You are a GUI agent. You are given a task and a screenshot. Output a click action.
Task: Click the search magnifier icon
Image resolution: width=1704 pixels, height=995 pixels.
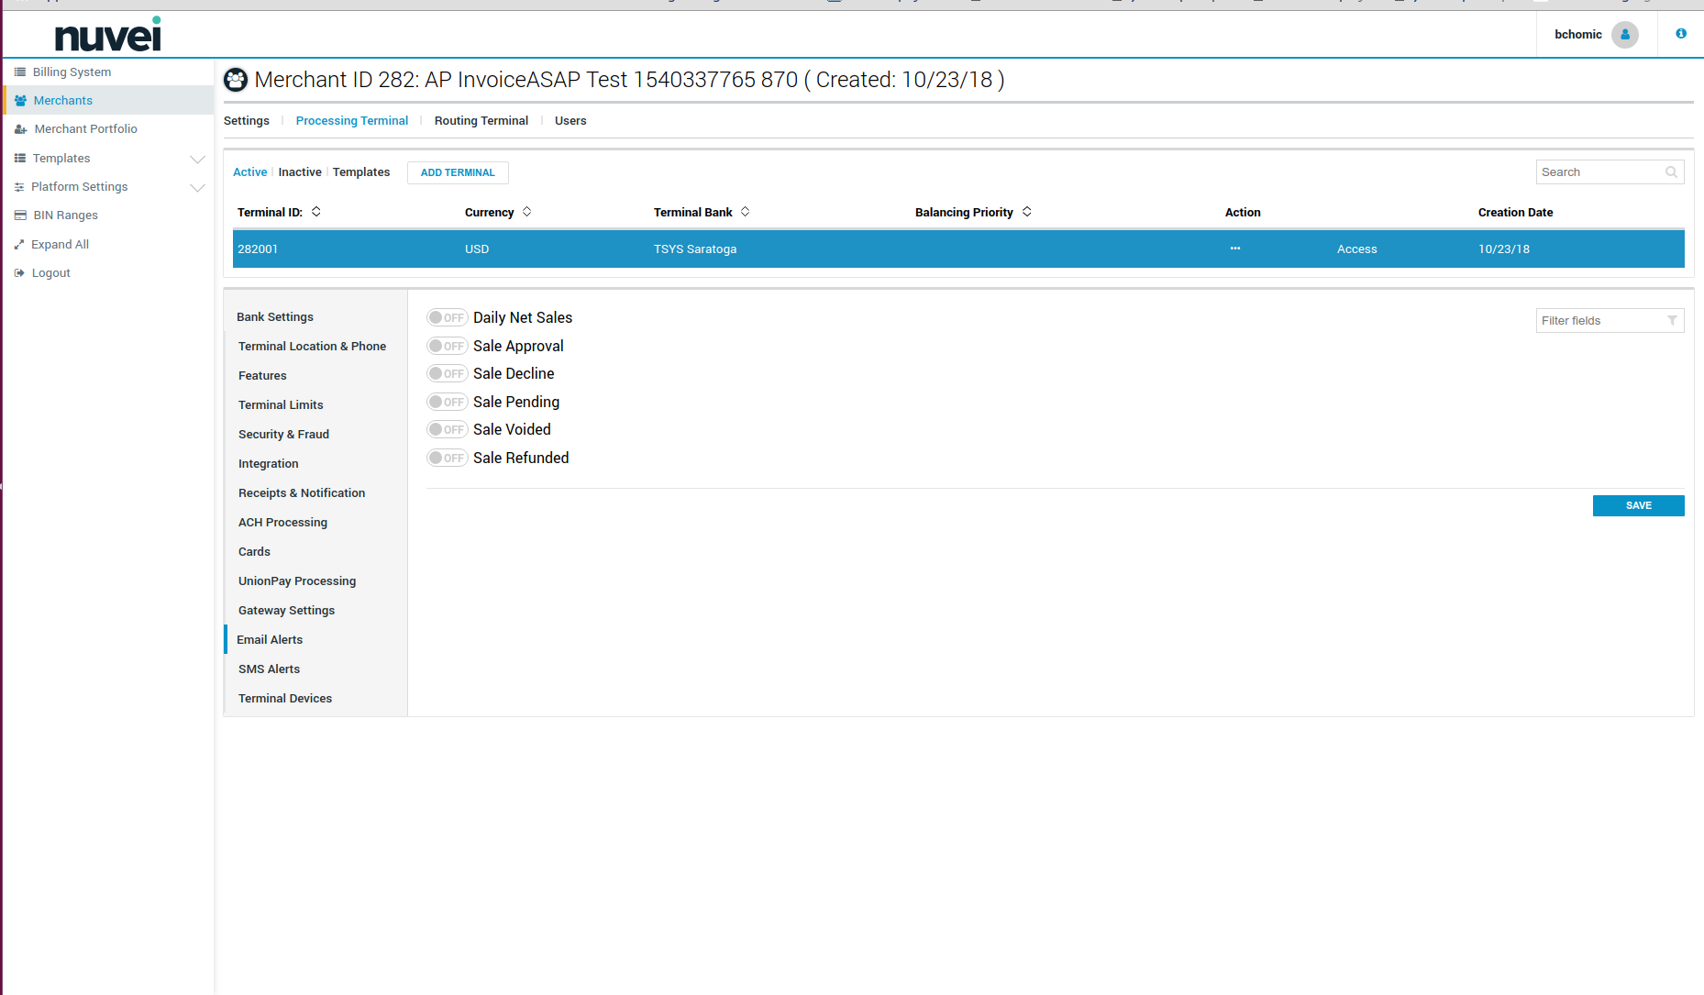tap(1671, 172)
